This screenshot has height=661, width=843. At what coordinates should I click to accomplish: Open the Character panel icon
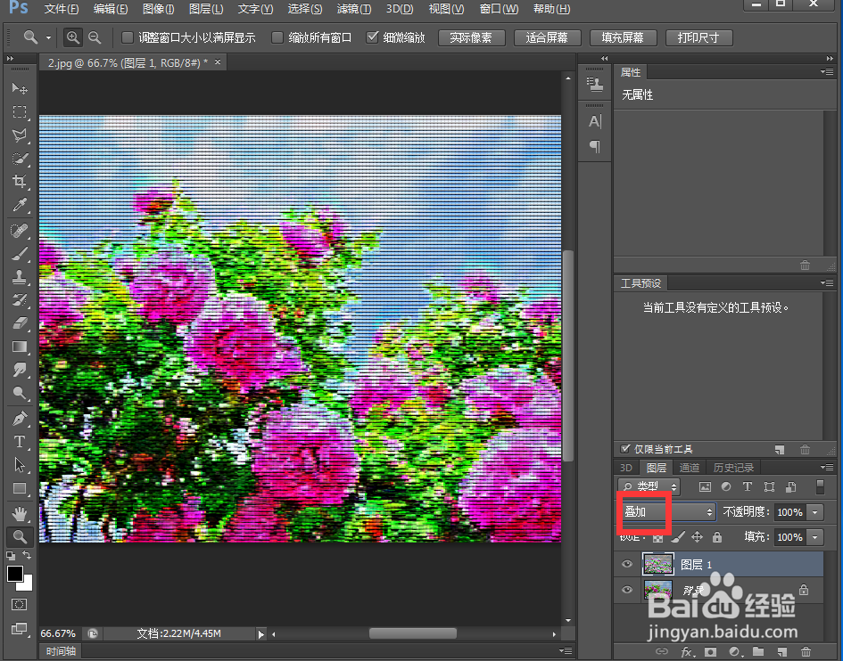coord(595,121)
